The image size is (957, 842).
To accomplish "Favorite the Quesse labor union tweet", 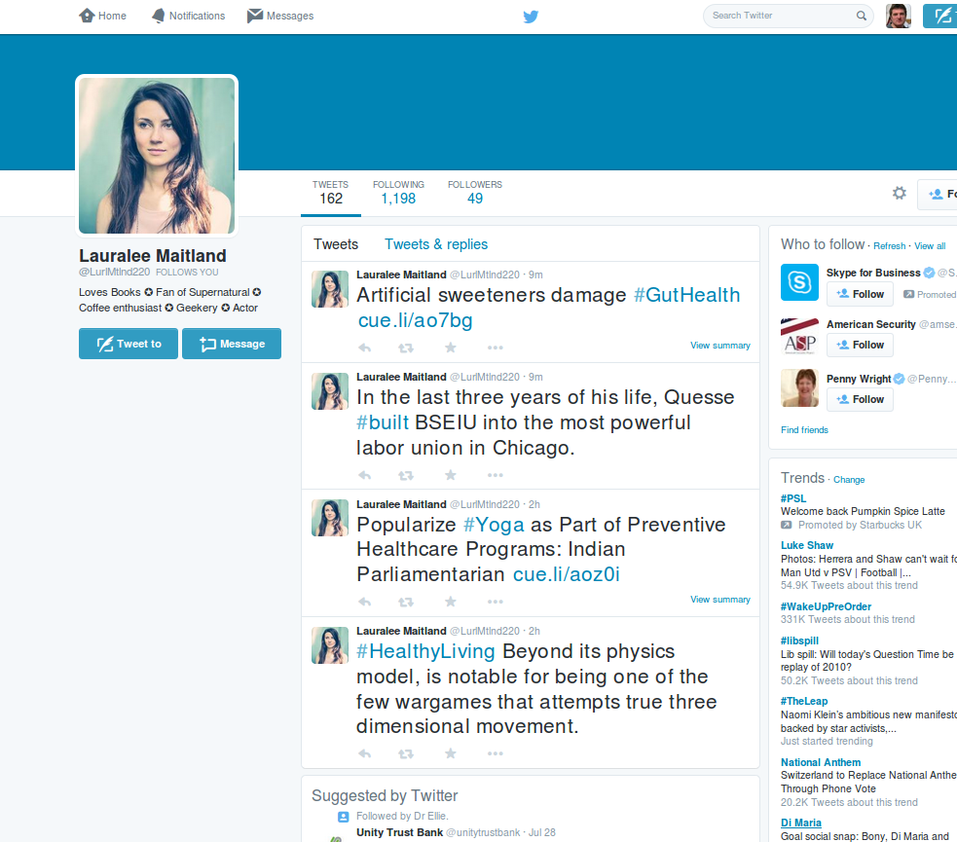I will point(450,475).
